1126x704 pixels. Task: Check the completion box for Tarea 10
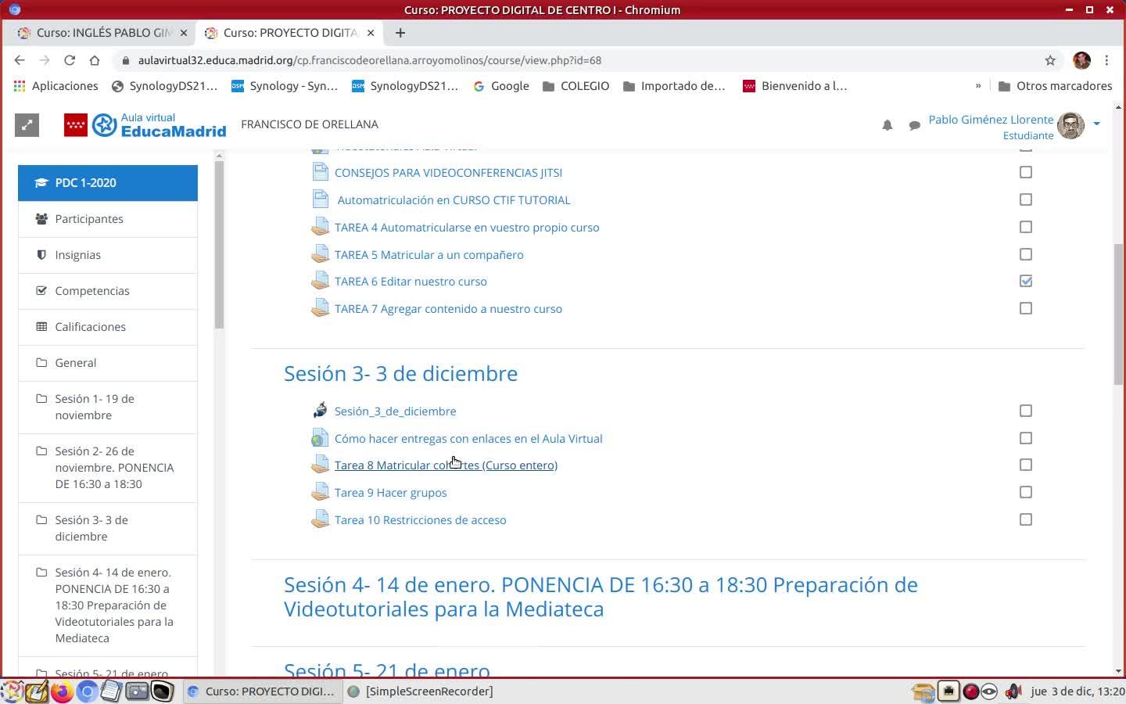[x=1026, y=519]
